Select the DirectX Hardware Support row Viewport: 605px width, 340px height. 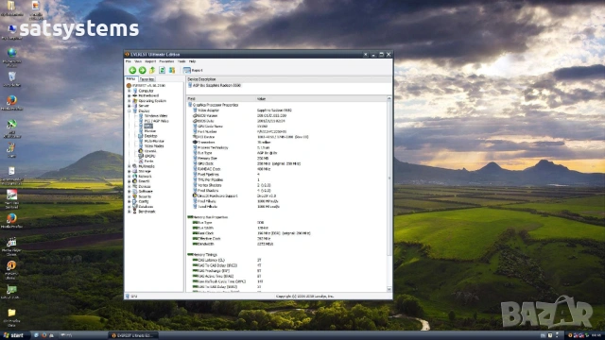point(285,195)
